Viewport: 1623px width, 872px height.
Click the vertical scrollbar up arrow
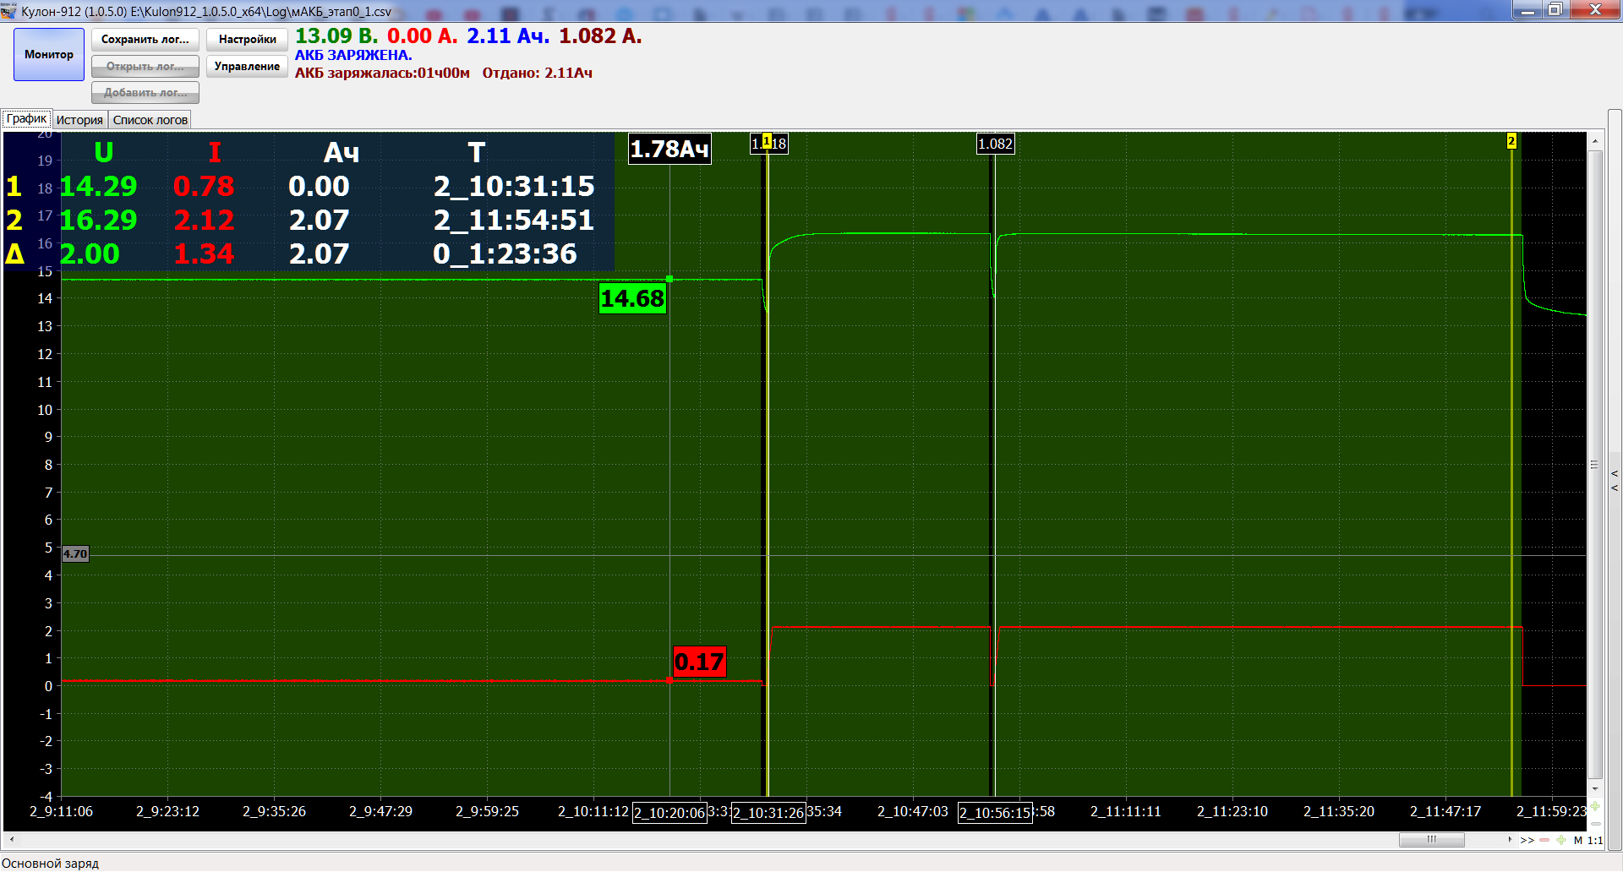tap(1595, 141)
